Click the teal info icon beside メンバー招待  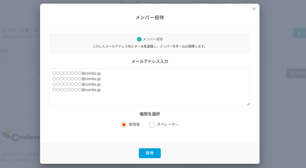click(139, 39)
